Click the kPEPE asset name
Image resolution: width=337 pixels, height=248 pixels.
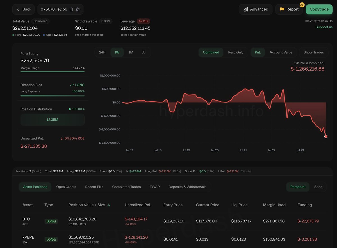coord(28,237)
